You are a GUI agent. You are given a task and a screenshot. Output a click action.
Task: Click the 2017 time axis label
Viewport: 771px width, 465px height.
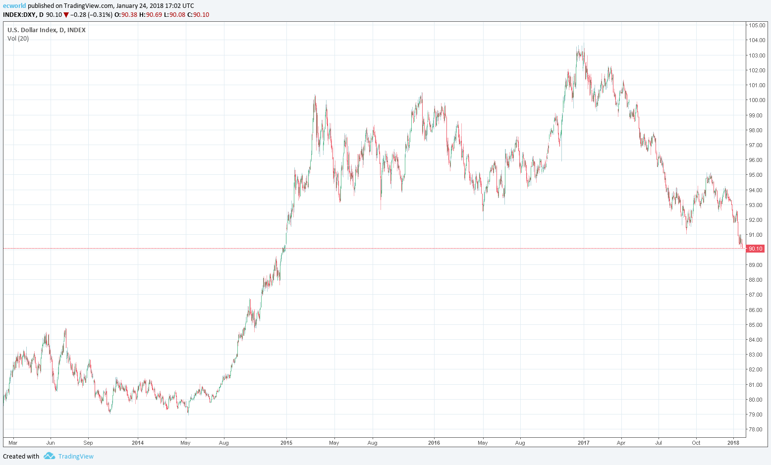[x=584, y=443]
